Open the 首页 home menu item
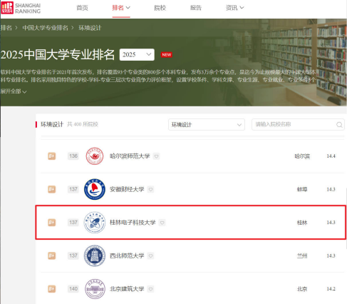 82,8
